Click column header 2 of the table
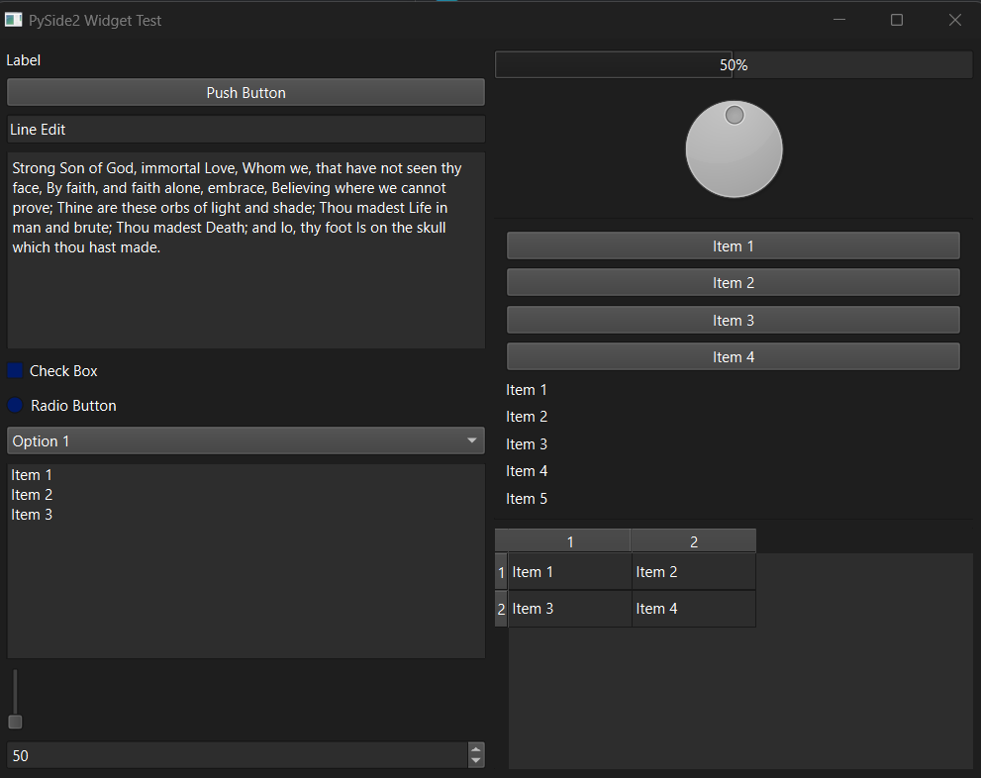The width and height of the screenshot is (981, 778). 693,540
